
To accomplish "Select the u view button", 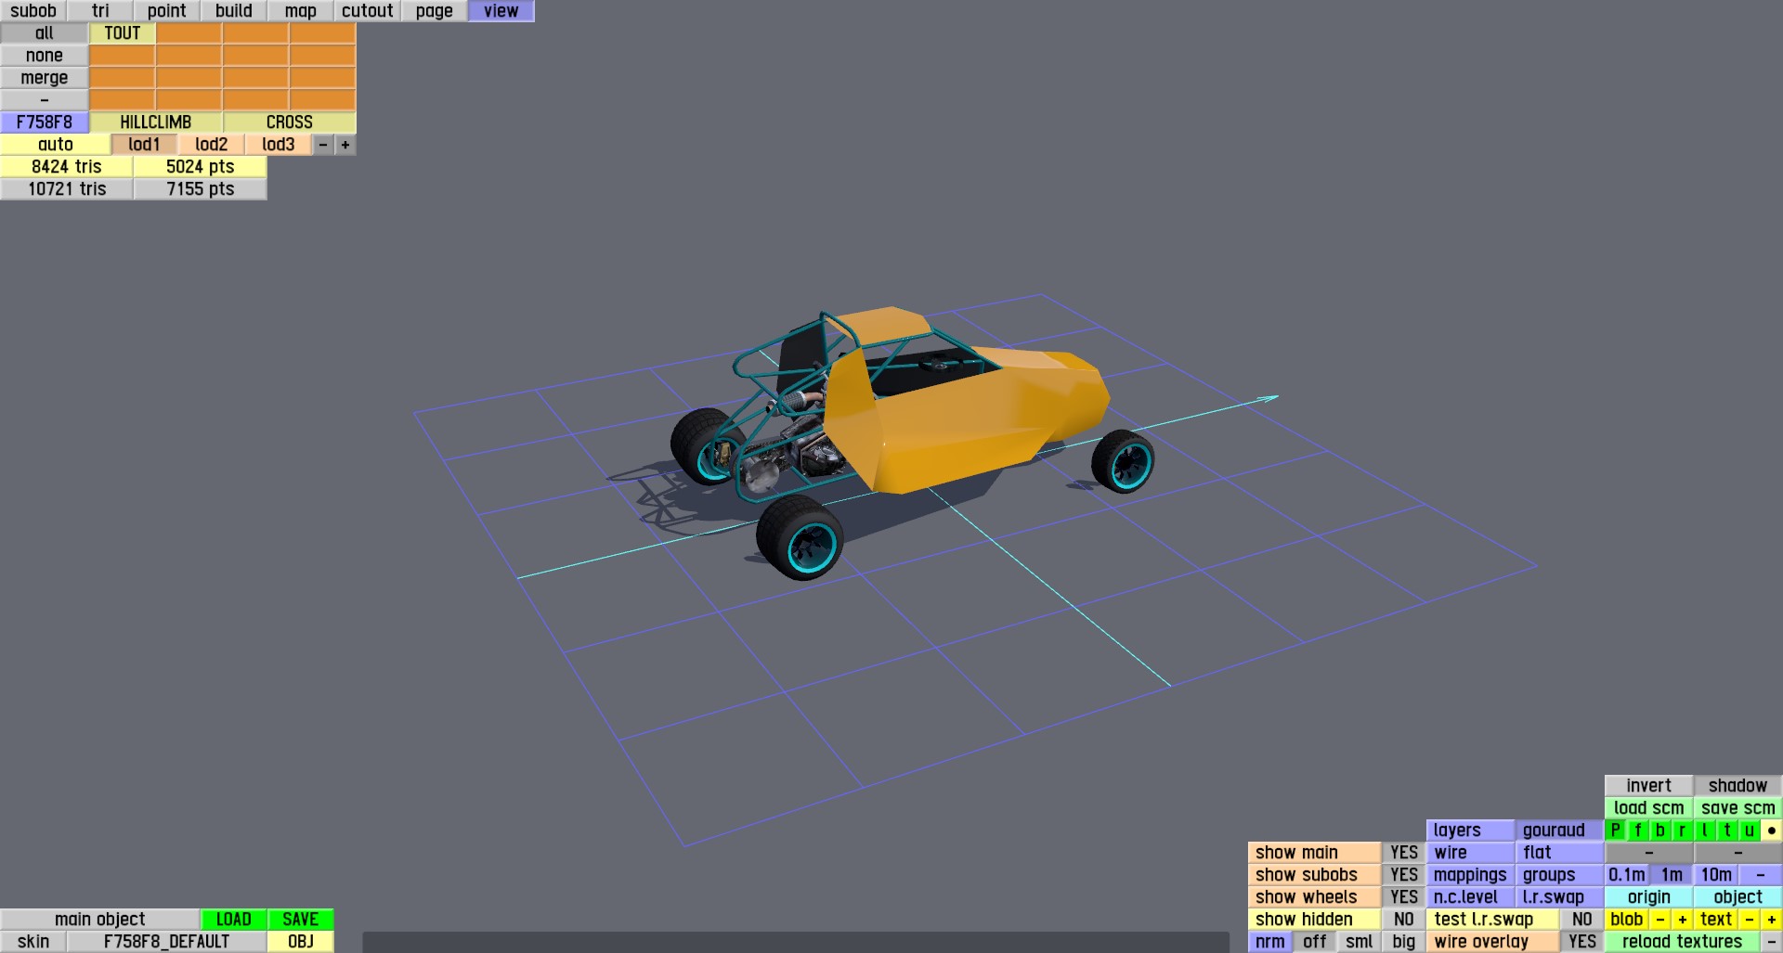I will [1750, 831].
